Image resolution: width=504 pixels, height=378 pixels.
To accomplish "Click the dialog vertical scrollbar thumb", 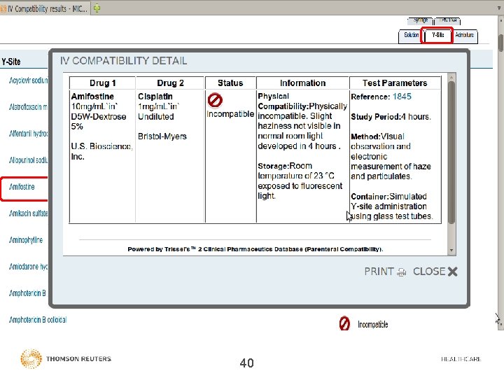I will point(451,153).
